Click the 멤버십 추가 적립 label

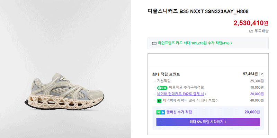179,112
